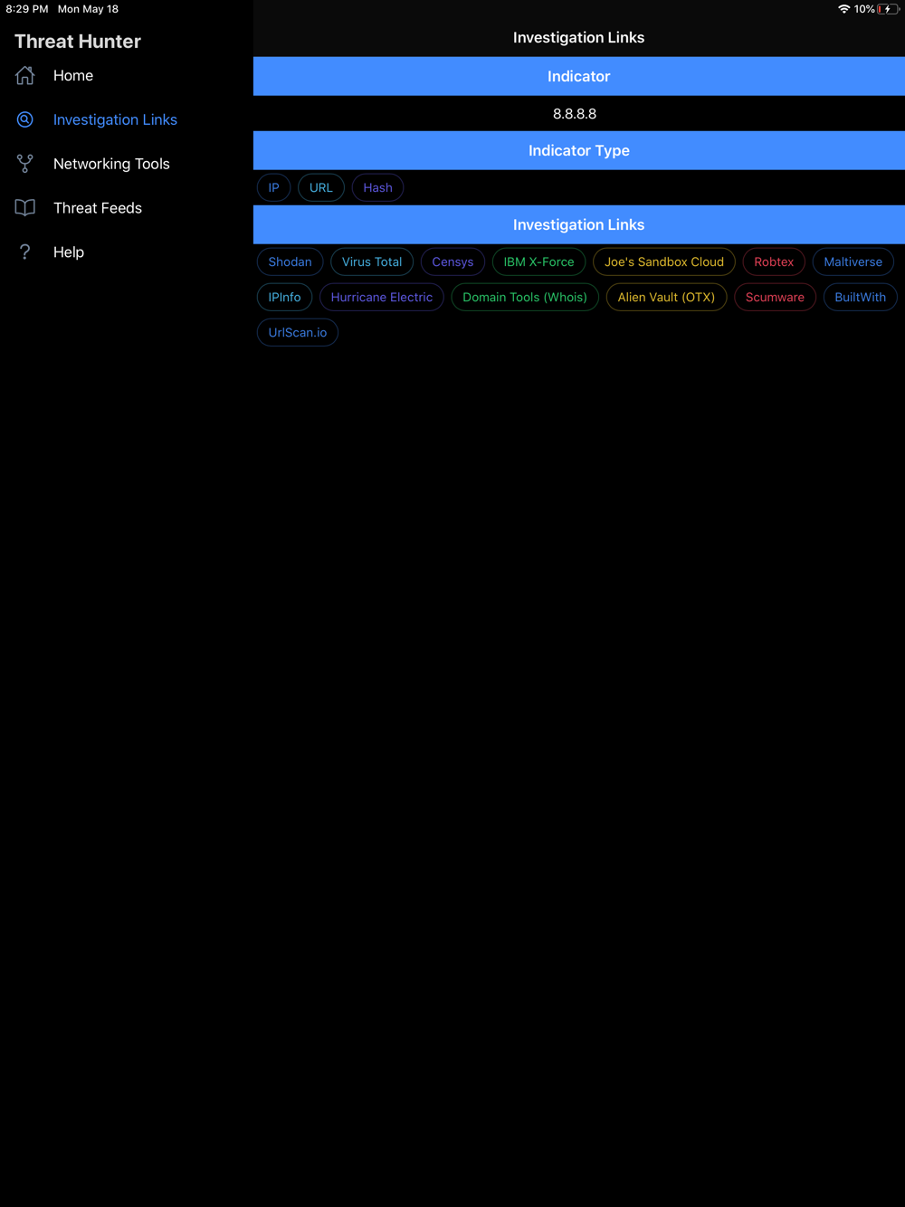Select the Hash indicator type
Viewport: 905px width, 1207px height.
377,187
